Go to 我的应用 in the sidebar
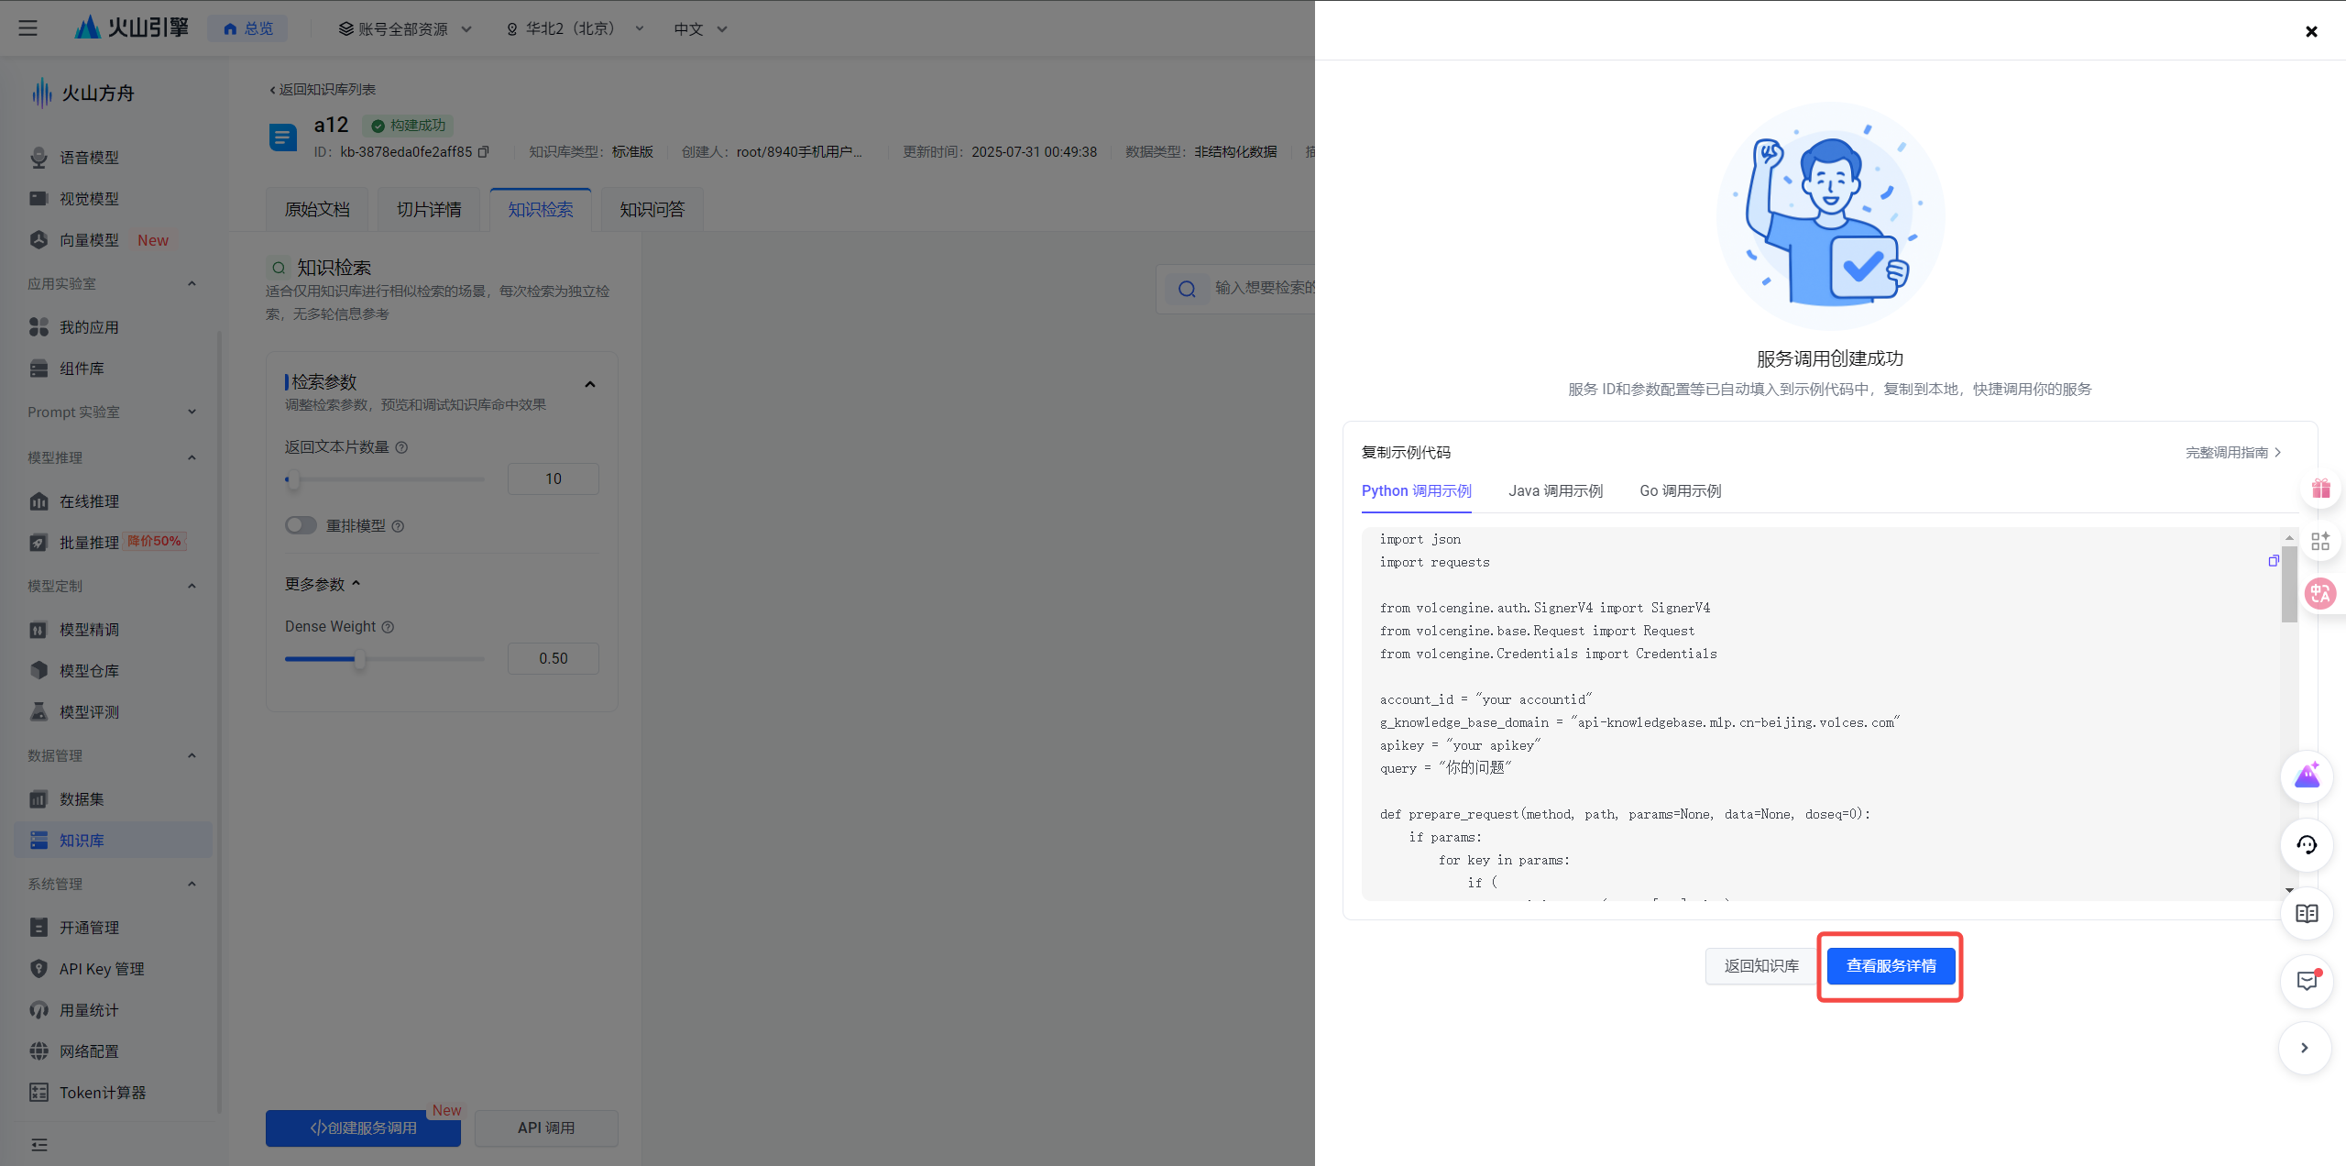 point(89,327)
